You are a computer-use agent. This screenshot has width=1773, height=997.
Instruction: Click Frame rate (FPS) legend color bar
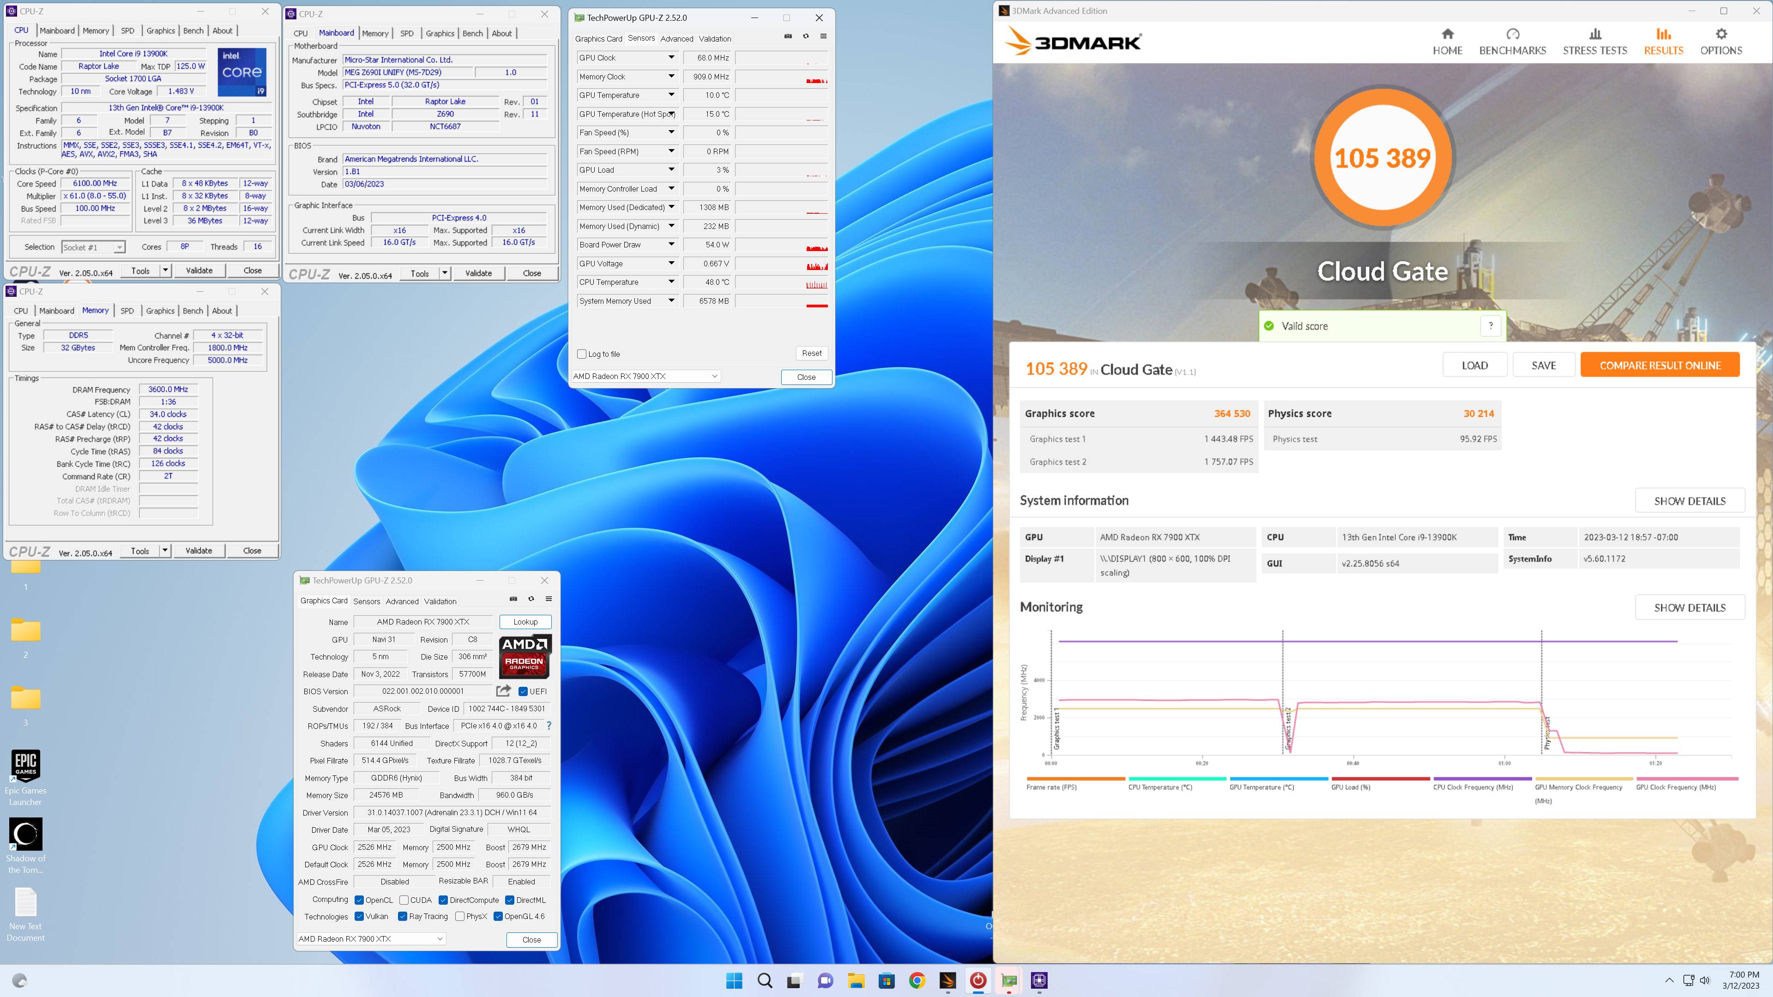tap(1075, 779)
